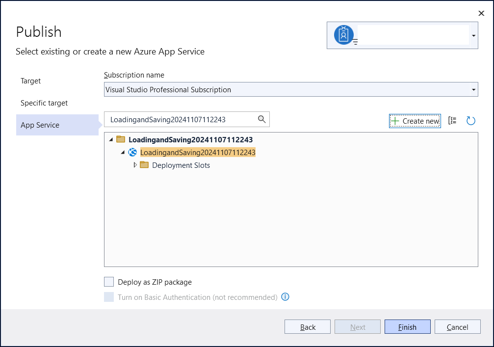Viewport: 494px width, 347px height.
Task: Click the Azure app service globe icon
Action: pos(132,152)
